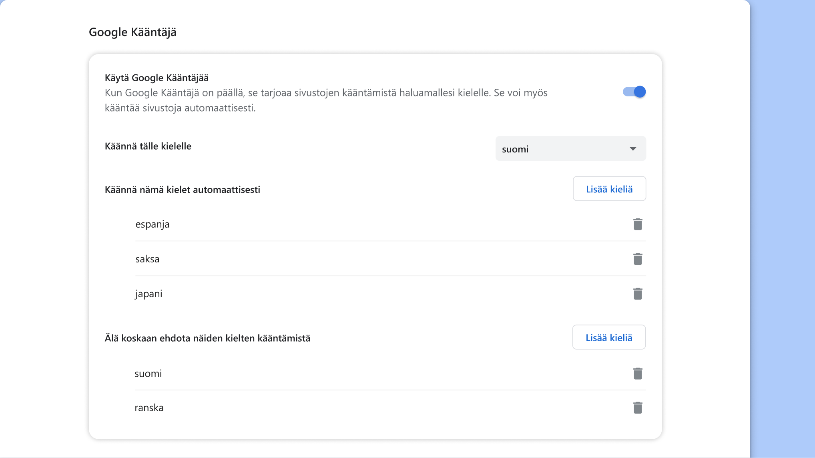The width and height of the screenshot is (815, 458).
Task: Click Lisää kieliä for automatic translation
Action: point(609,189)
